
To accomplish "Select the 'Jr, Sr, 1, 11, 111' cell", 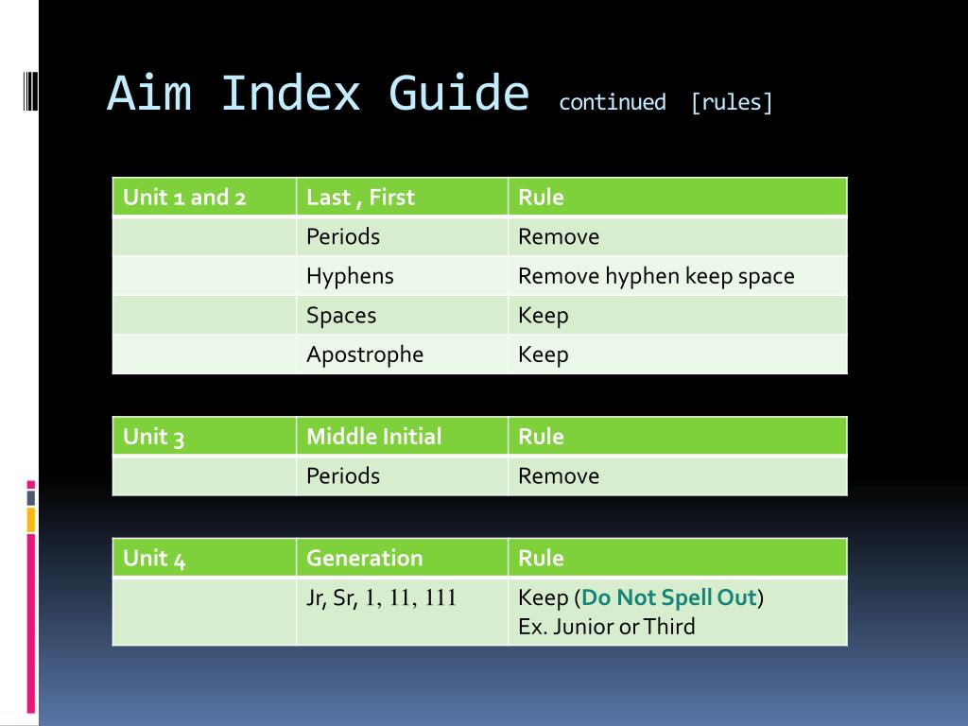I will (x=403, y=612).
